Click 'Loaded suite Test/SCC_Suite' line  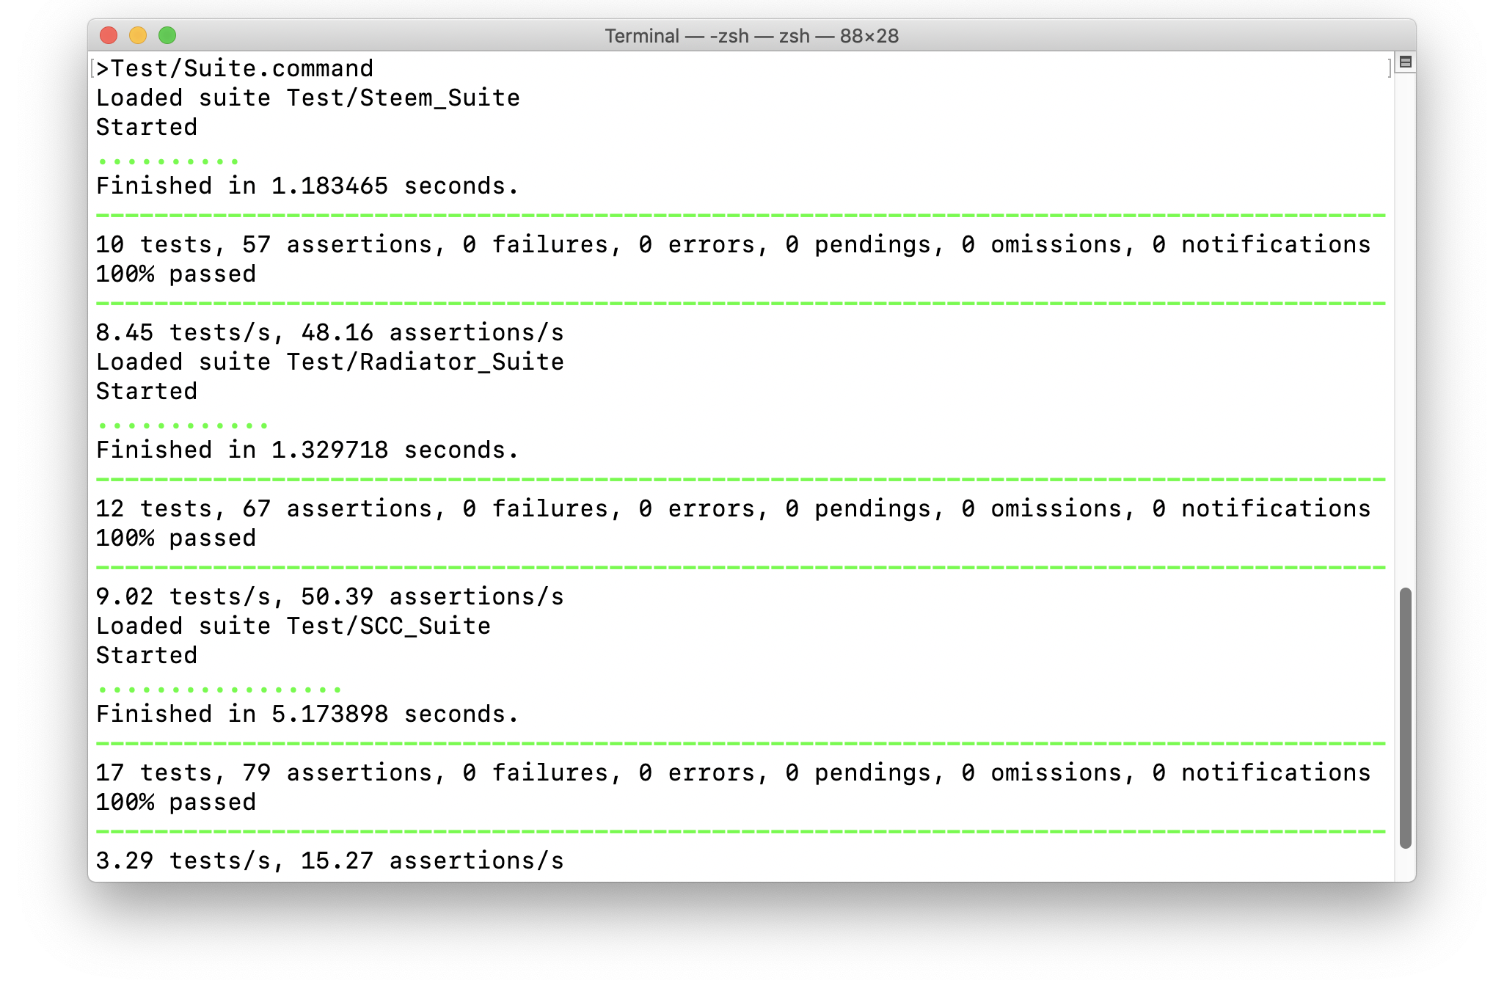point(293,626)
